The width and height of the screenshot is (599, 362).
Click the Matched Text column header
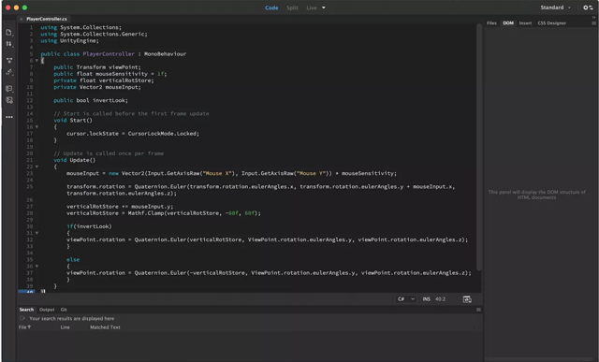105,327
